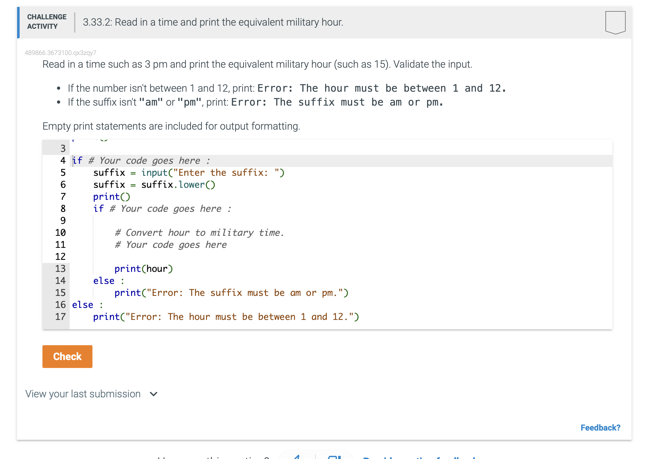The width and height of the screenshot is (651, 459).
Task: Click the orange Check button
Action: 67,356
